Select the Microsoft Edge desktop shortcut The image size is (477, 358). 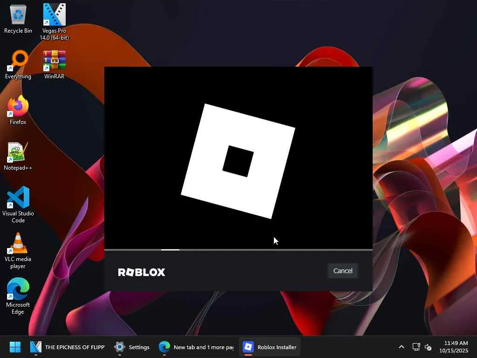point(18,296)
